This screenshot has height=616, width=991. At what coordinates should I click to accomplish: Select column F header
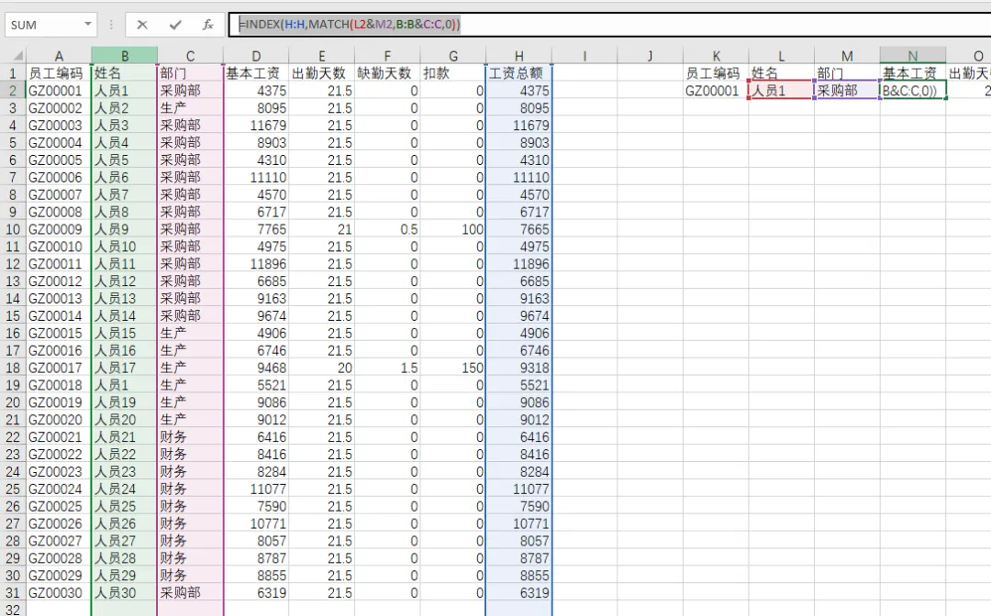point(387,56)
